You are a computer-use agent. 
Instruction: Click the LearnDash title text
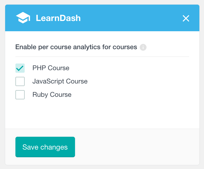coord(58,18)
